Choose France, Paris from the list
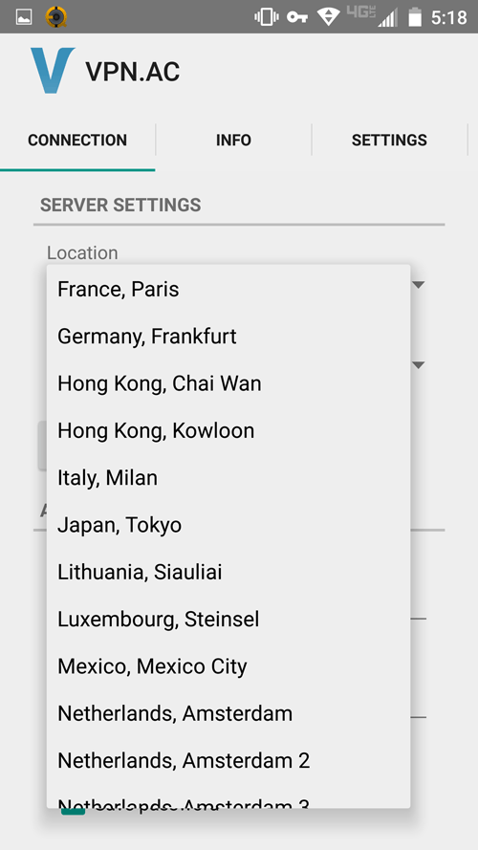478x850 pixels. (228, 289)
